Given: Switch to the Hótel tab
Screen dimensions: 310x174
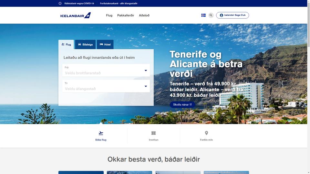Looking at the screenshot, I should tap(105, 44).
